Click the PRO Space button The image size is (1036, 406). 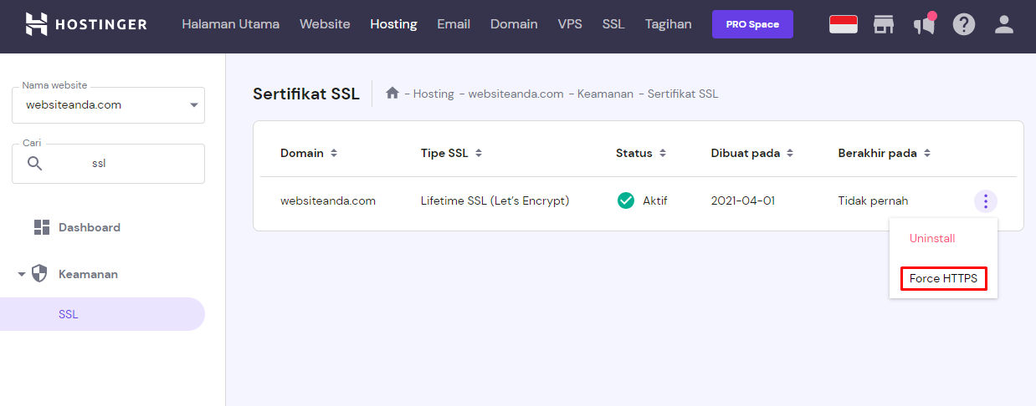[752, 24]
